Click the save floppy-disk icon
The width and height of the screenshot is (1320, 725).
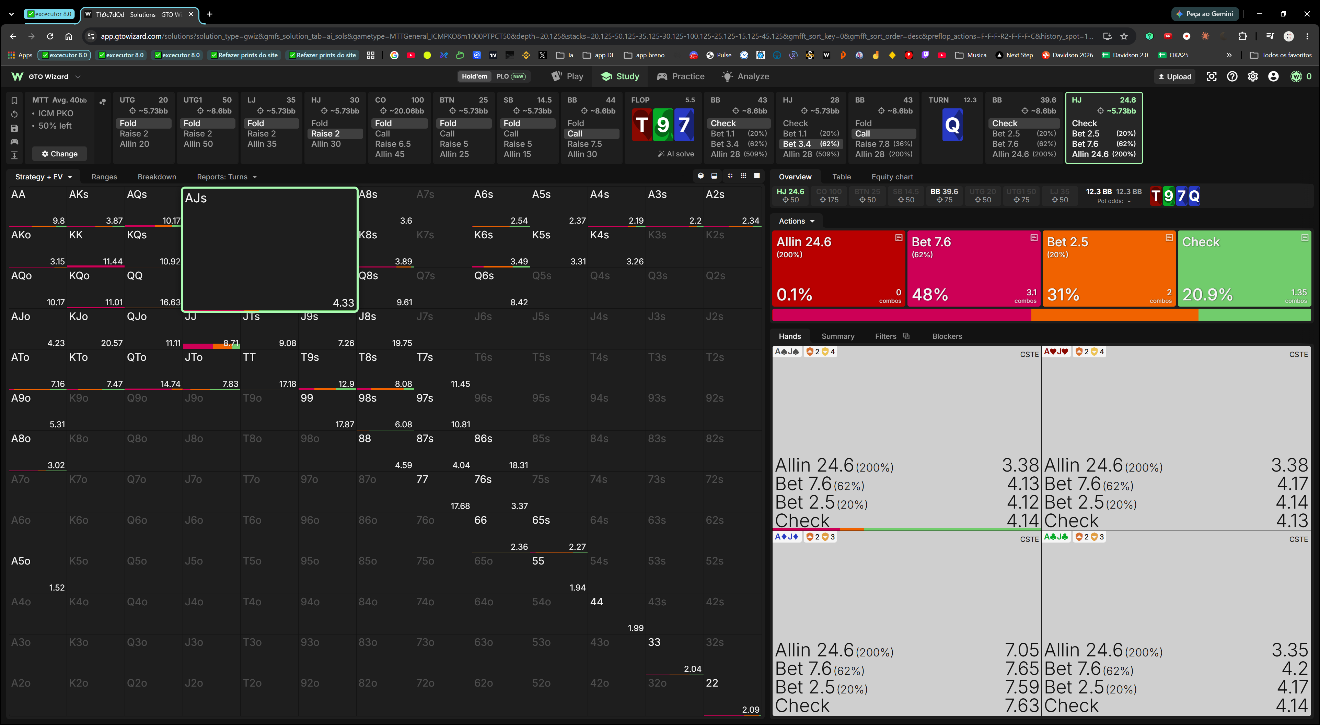click(14, 128)
